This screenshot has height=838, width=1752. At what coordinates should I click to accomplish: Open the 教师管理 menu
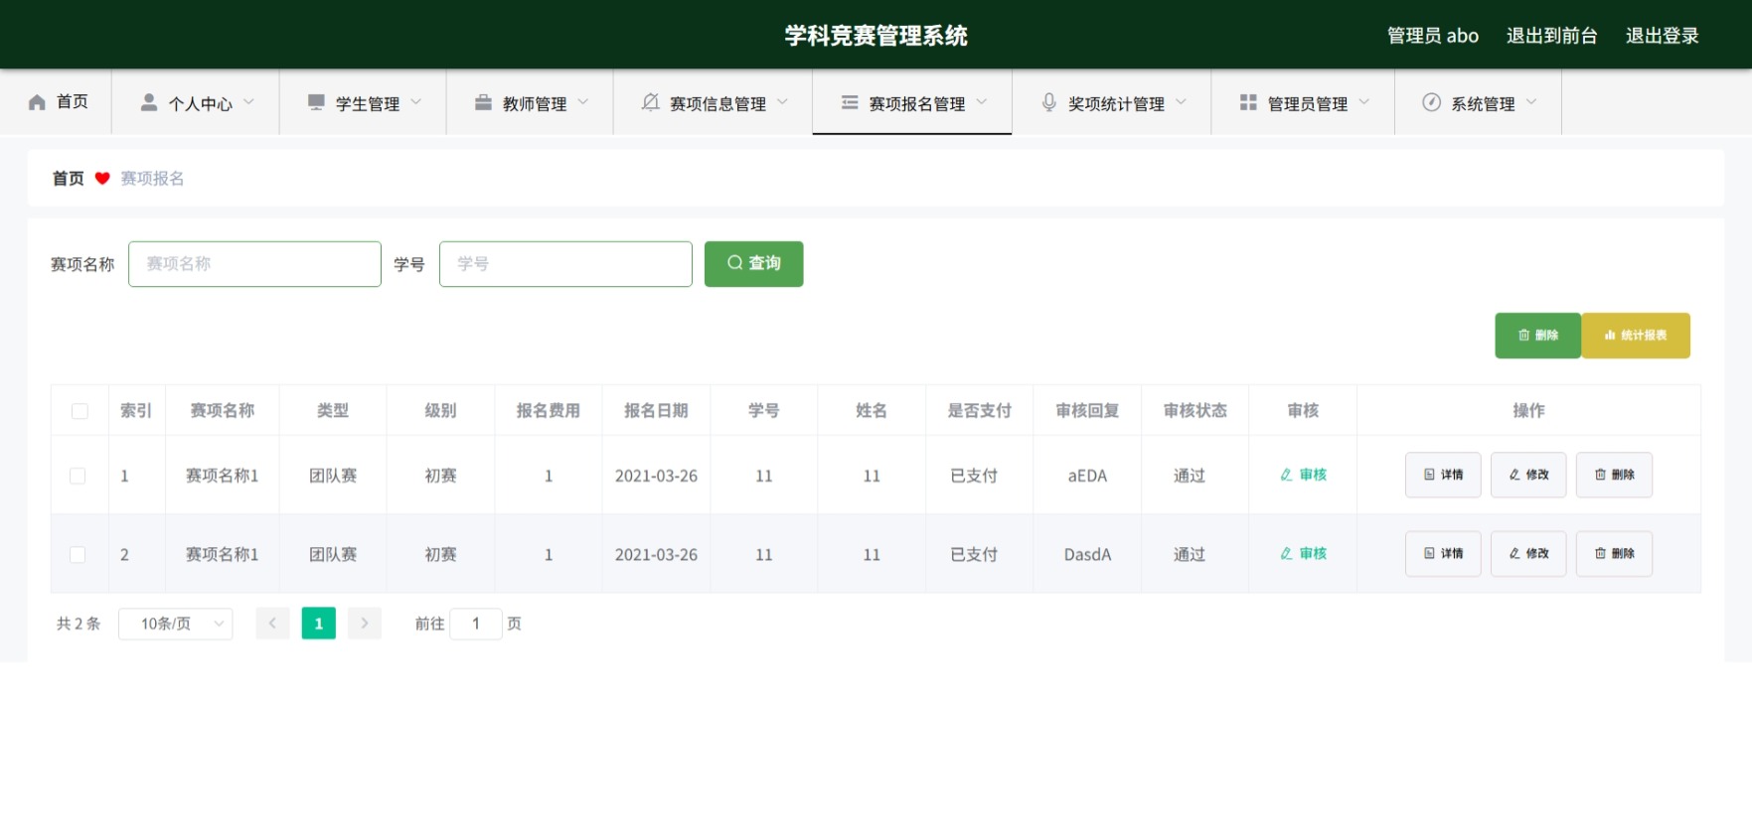[x=530, y=101]
